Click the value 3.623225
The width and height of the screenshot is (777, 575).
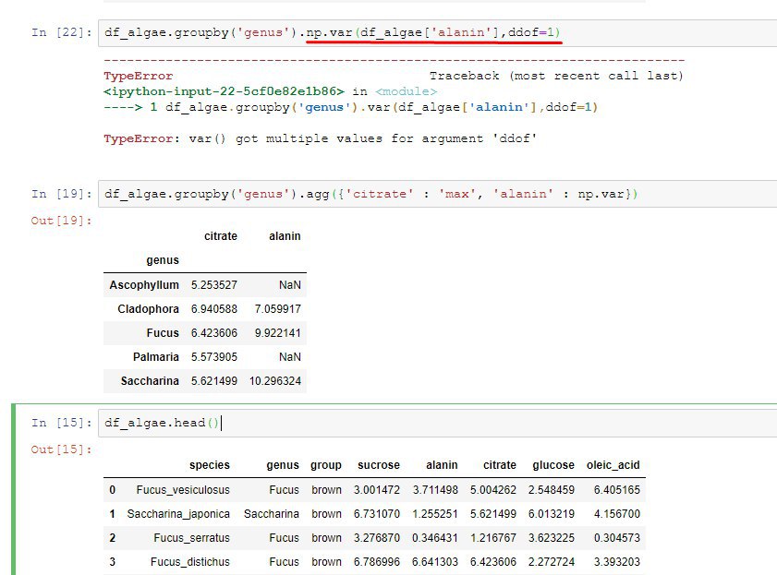(551, 538)
